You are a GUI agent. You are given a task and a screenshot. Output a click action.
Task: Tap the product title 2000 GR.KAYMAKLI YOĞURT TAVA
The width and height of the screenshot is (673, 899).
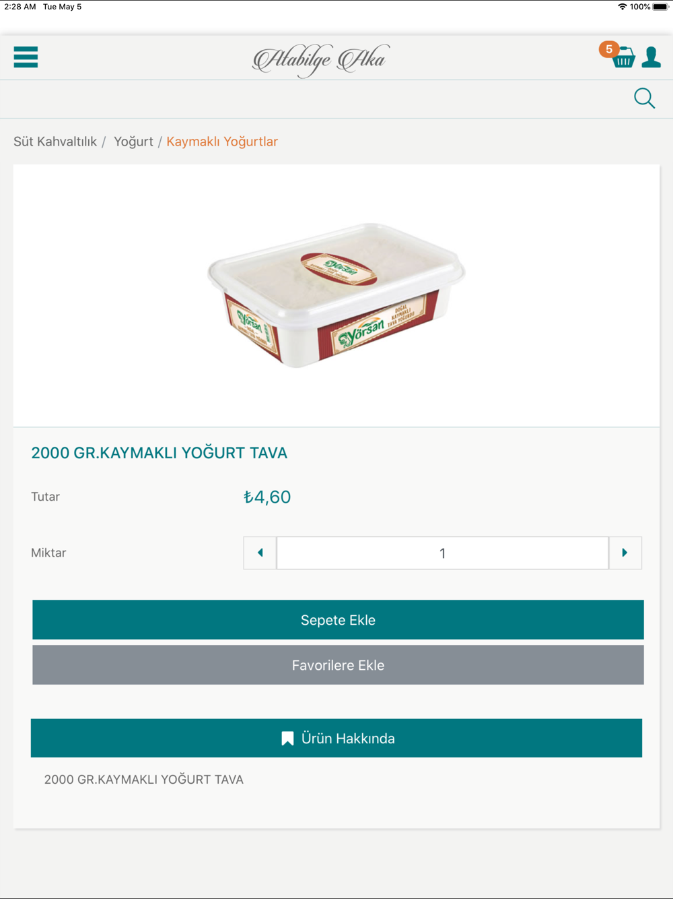pos(159,453)
